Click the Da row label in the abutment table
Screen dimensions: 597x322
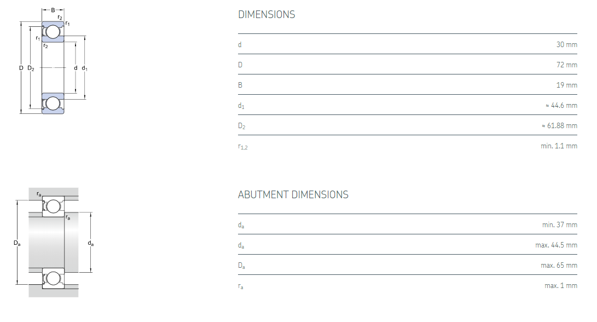(x=241, y=266)
